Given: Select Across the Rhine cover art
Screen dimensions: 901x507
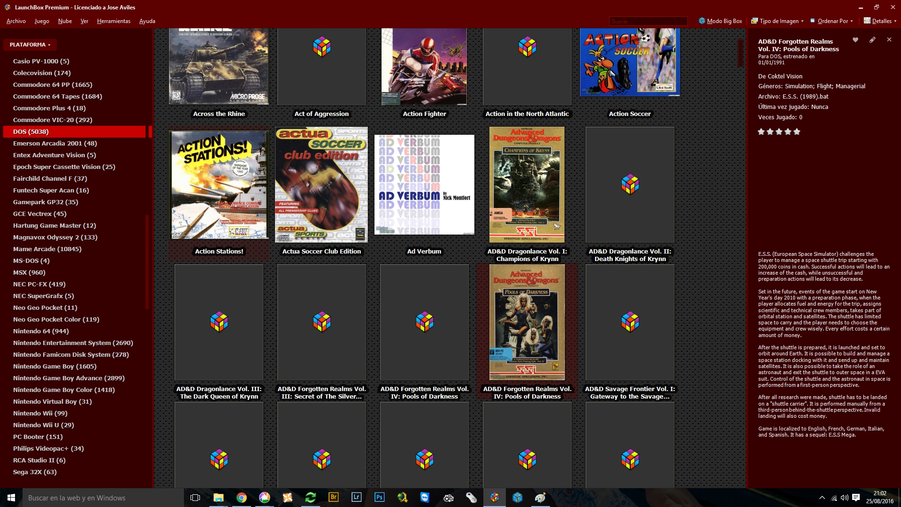Looking at the screenshot, I should click(x=219, y=66).
